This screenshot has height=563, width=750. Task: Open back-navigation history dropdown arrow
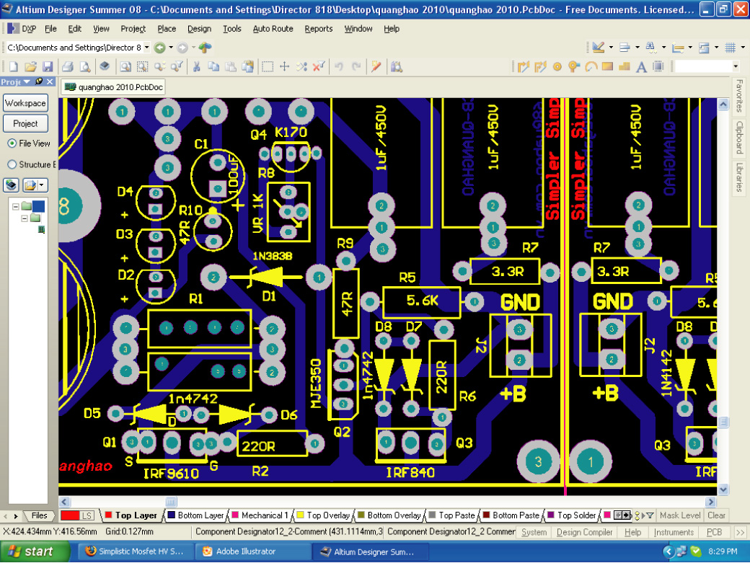tap(171, 48)
